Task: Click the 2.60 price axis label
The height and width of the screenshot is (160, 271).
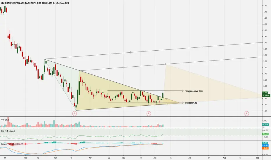Action: point(265,67)
